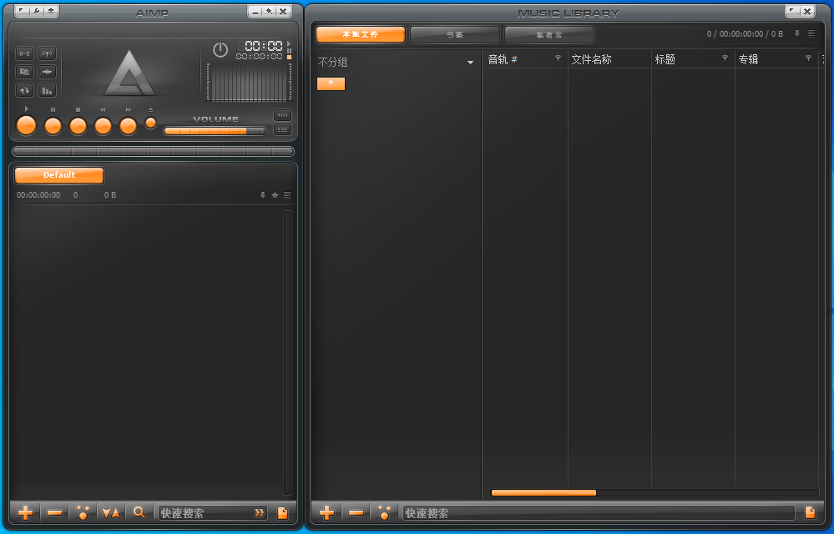This screenshot has height=534, width=834.
Task: Toggle the internet radio capture button
Action: pos(48,53)
